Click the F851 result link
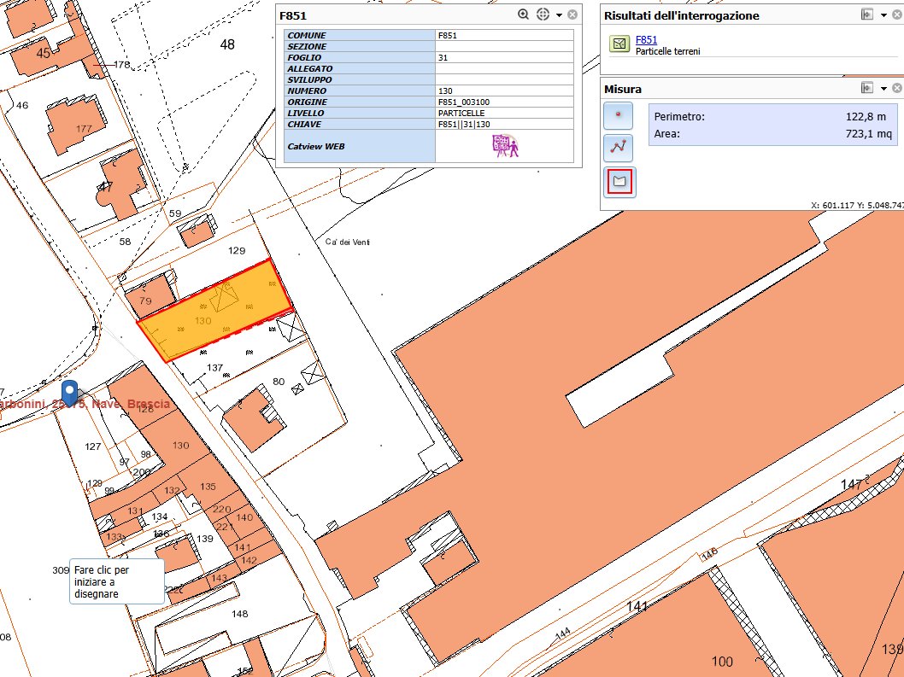This screenshot has height=677, width=904. [646, 40]
